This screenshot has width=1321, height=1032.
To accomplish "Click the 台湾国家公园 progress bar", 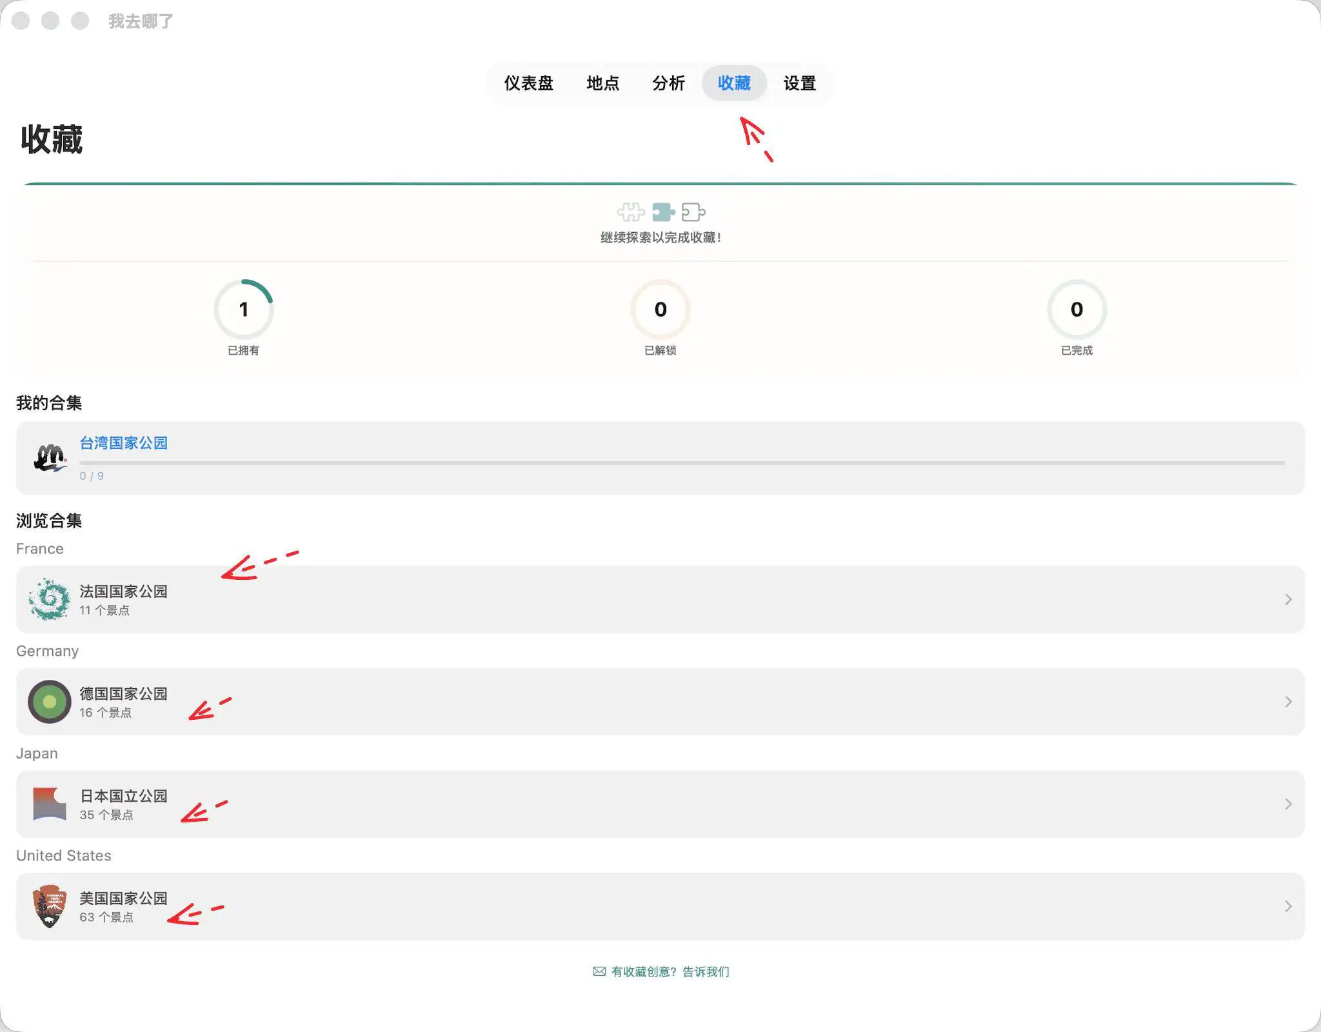I will coord(682,462).
